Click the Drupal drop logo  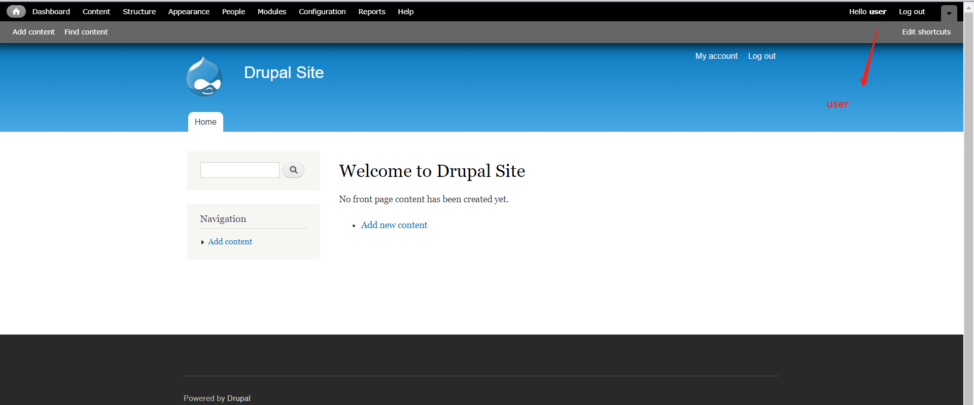coord(204,76)
